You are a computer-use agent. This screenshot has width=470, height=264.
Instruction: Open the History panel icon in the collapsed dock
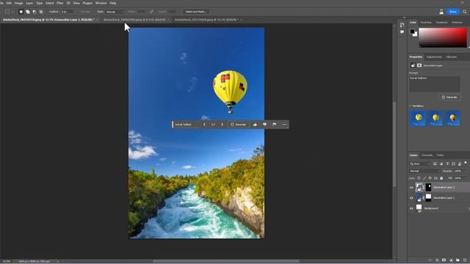402,25
